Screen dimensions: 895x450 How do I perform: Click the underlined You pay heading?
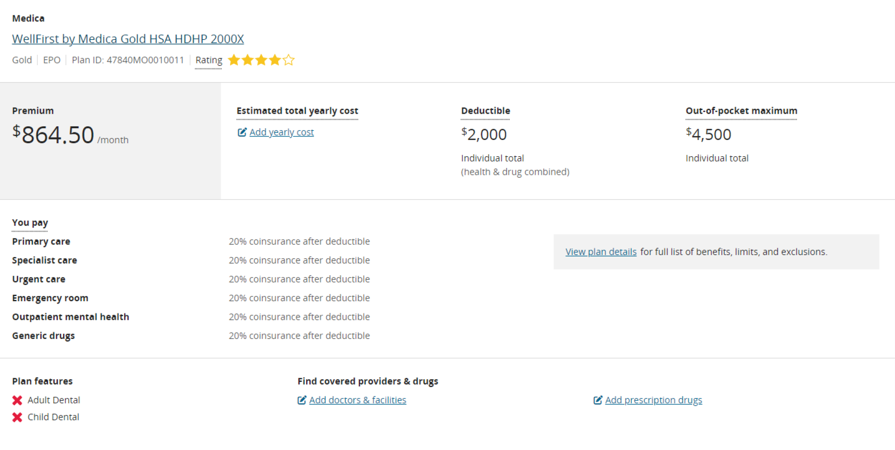click(30, 223)
